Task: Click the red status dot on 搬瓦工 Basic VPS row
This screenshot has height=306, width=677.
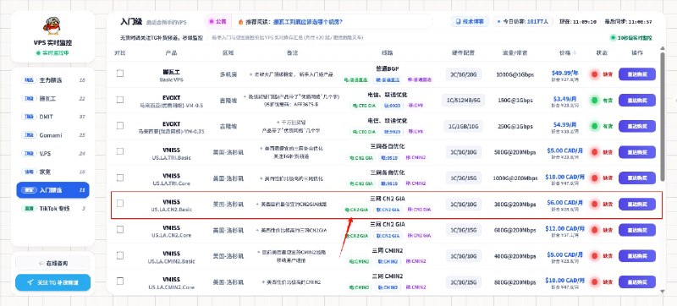Action: point(595,74)
